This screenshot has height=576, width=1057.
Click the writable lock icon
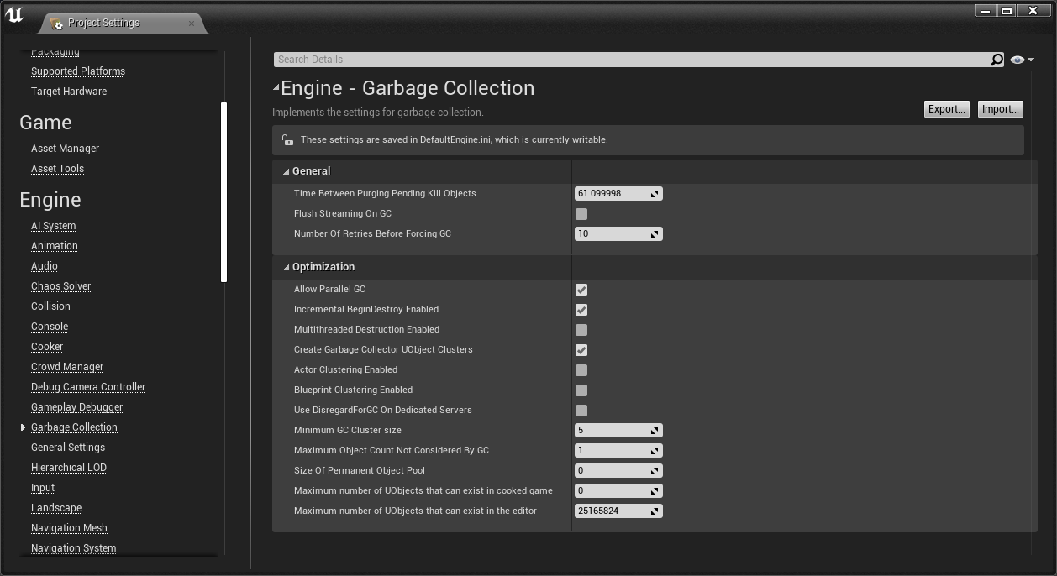pos(287,140)
